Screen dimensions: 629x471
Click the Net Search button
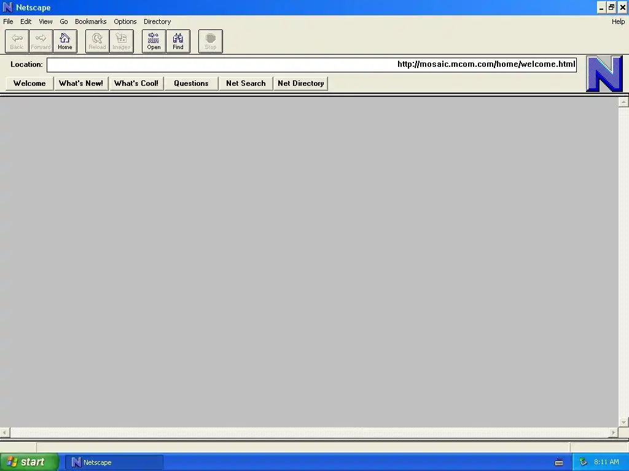pos(246,83)
